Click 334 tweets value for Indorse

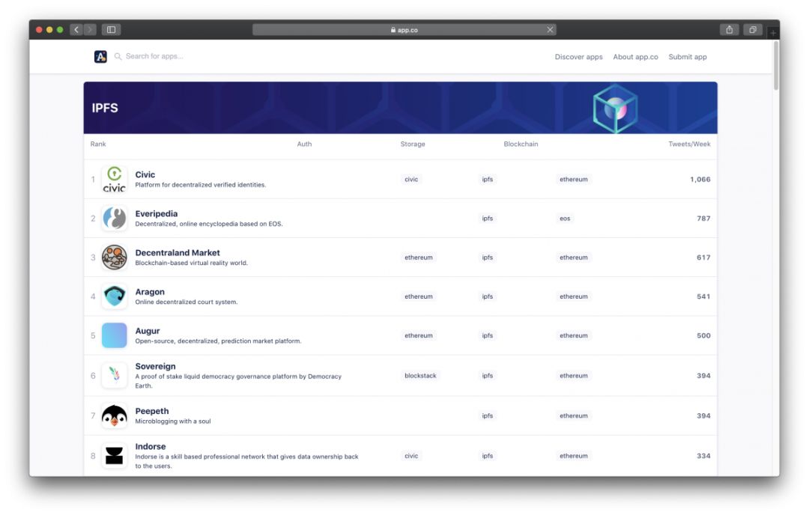click(x=703, y=456)
